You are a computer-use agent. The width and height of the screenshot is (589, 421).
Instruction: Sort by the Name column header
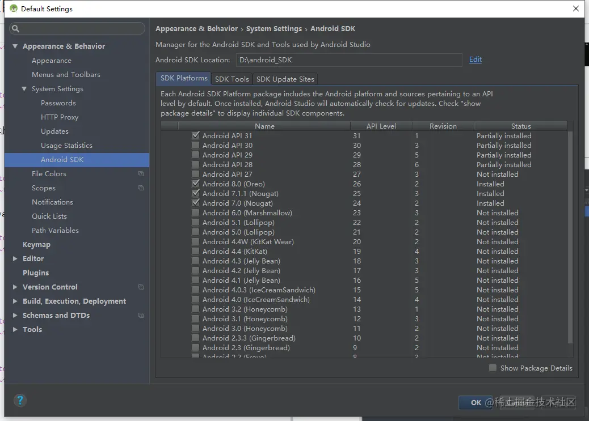tap(264, 126)
